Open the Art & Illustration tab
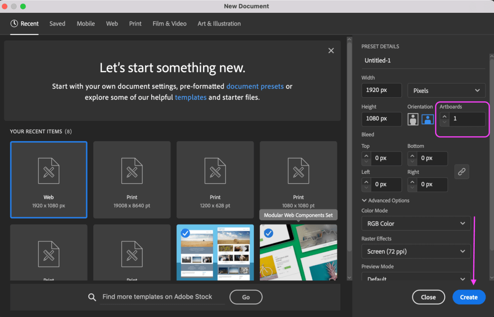Viewport: 494px width, 317px height. tap(219, 24)
